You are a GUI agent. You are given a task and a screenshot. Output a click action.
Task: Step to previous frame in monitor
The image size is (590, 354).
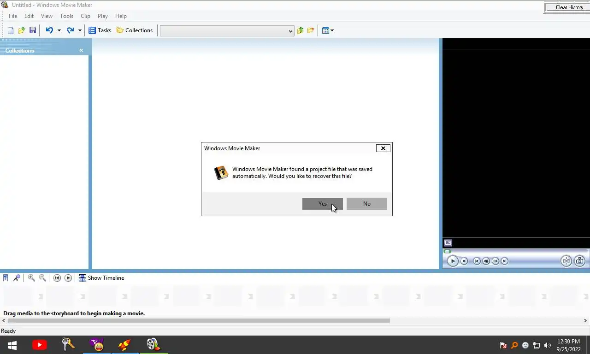click(486, 261)
